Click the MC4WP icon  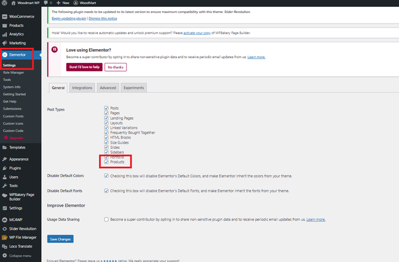4,220
